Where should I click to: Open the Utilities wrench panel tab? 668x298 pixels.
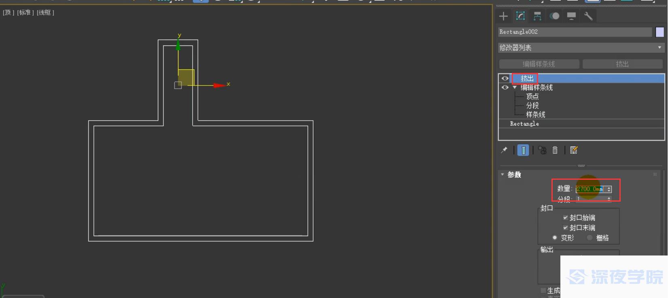tap(588, 16)
